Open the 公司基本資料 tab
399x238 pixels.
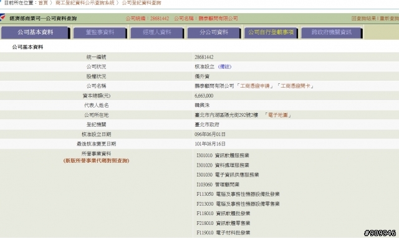[x=35, y=32]
